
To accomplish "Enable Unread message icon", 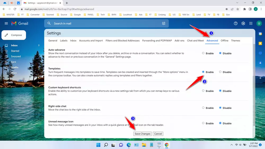I will (x=203, y=123).
